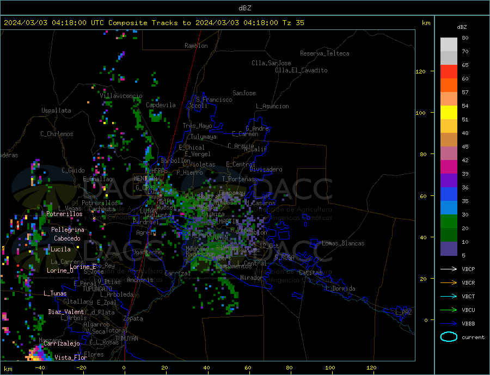490x375 pixels.
Task: Click the '0' tick on the vertical axis
Action: [x=426, y=321]
